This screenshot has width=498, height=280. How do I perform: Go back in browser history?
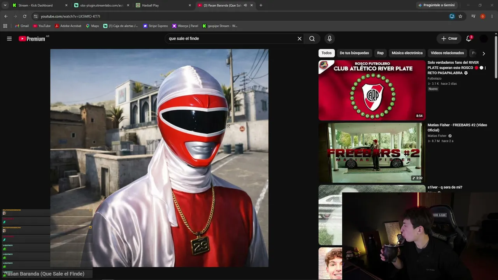click(x=6, y=16)
